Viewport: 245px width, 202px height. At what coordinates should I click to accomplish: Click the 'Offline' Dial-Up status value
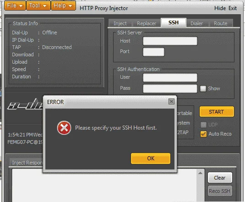pos(49,33)
